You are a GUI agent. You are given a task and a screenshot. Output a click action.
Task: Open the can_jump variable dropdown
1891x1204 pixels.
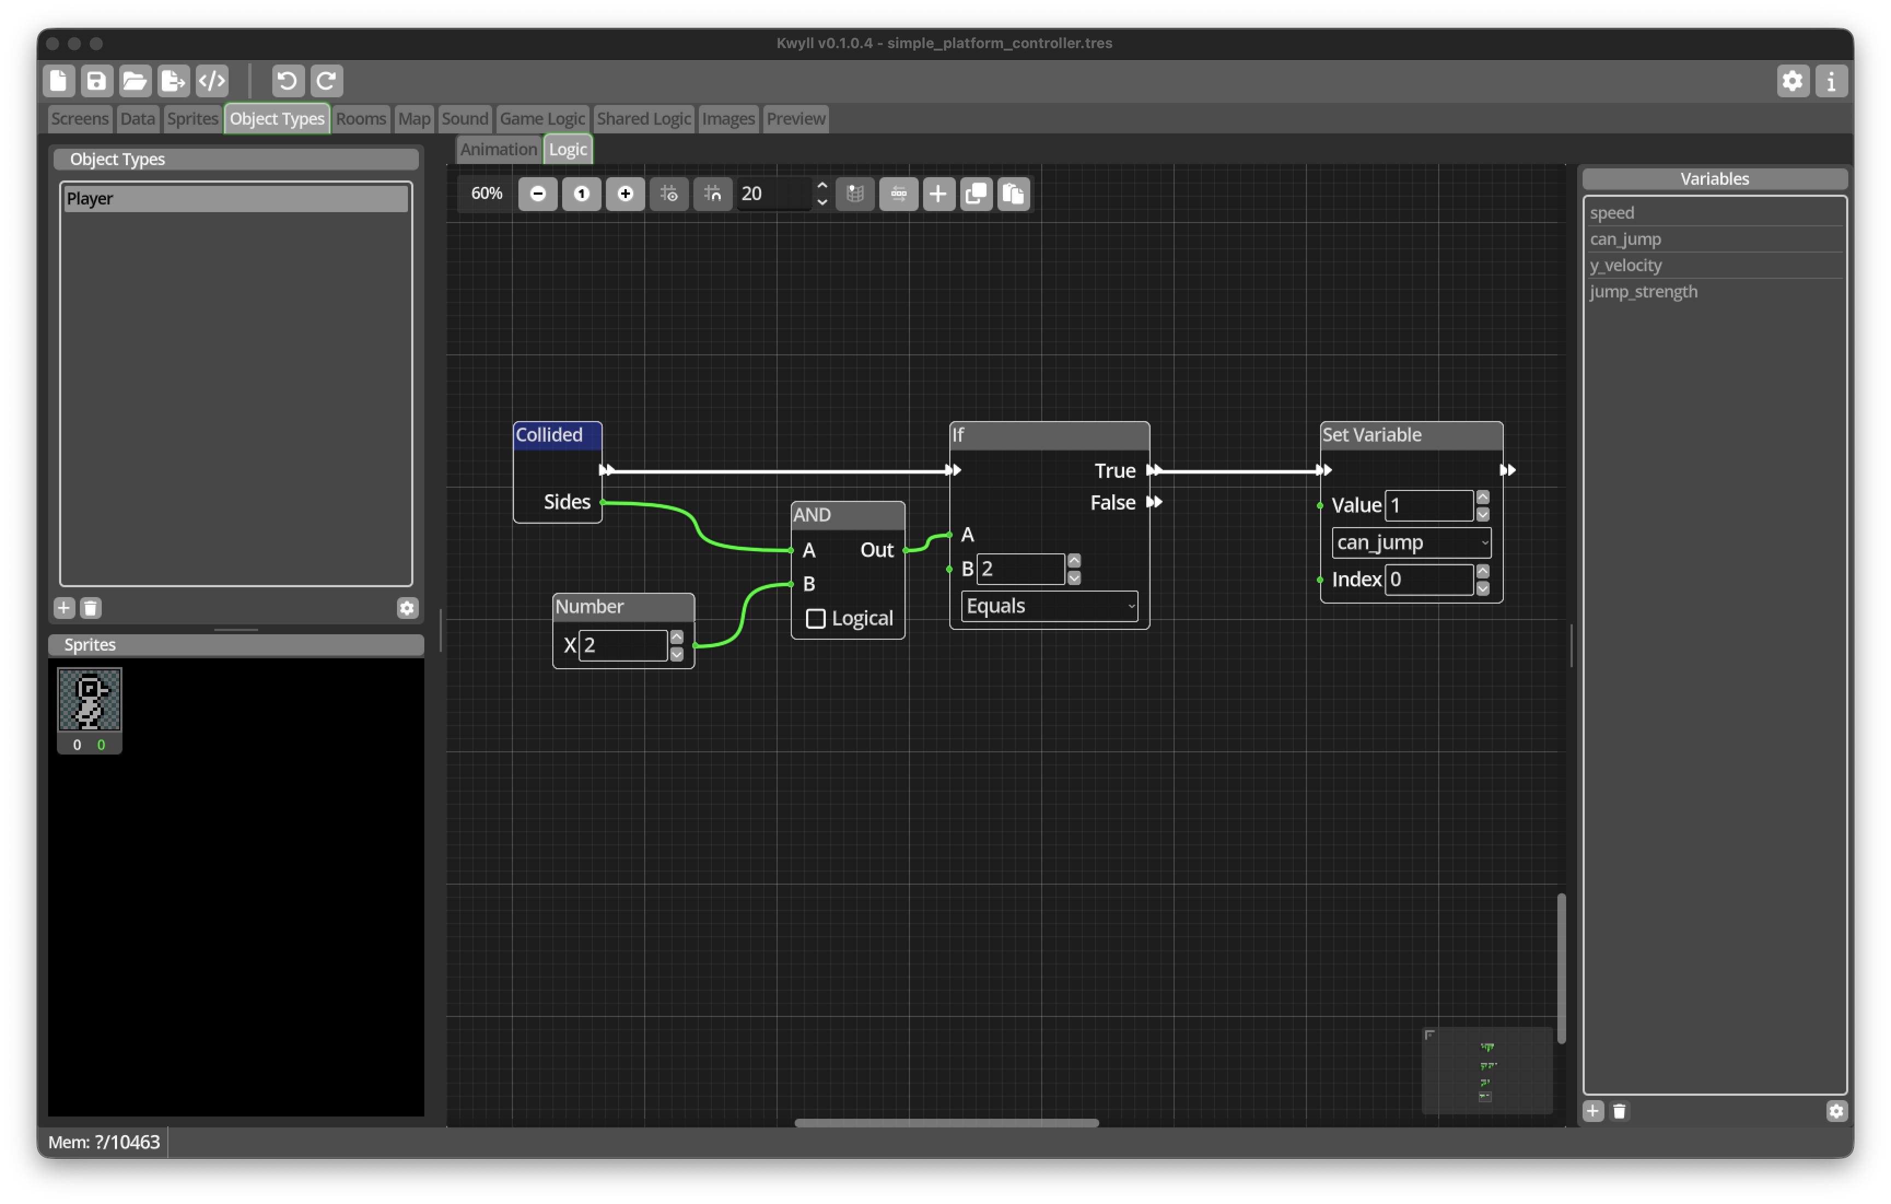coord(1411,543)
